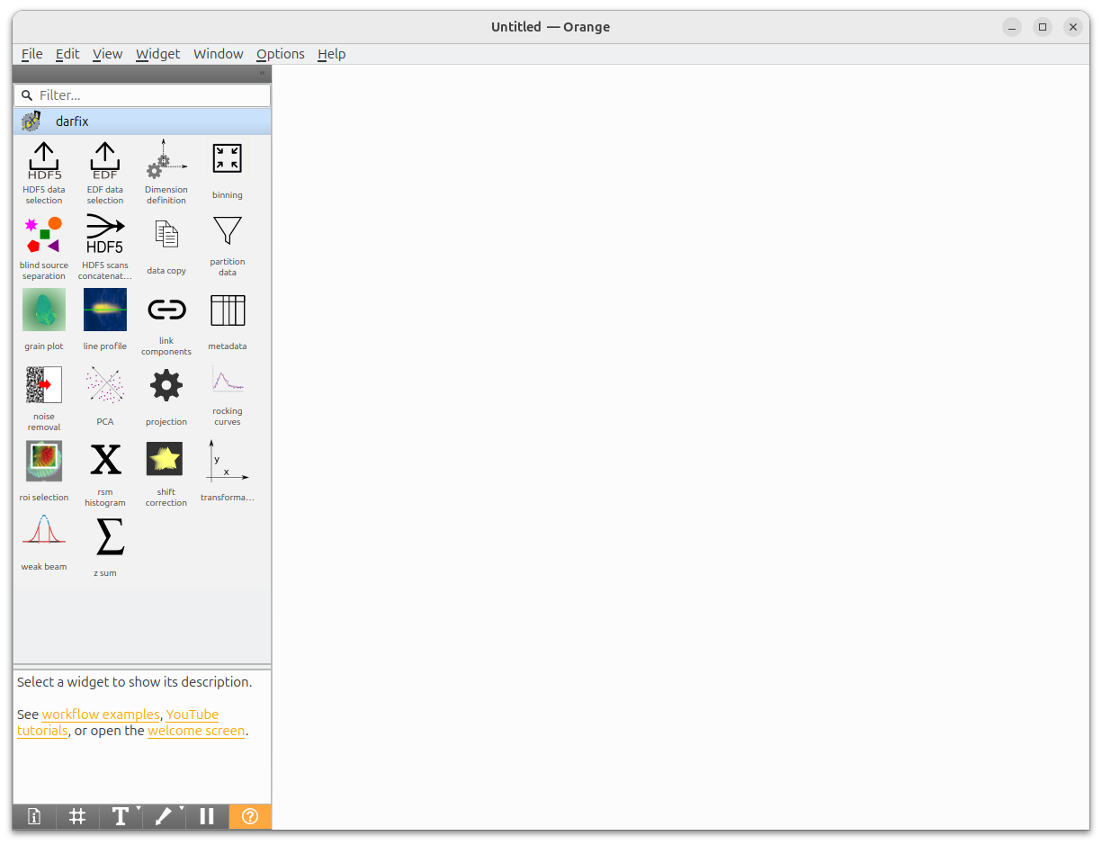Image resolution: width=1102 pixels, height=845 pixels.
Task: Choose the line profile widget
Action: (x=105, y=320)
